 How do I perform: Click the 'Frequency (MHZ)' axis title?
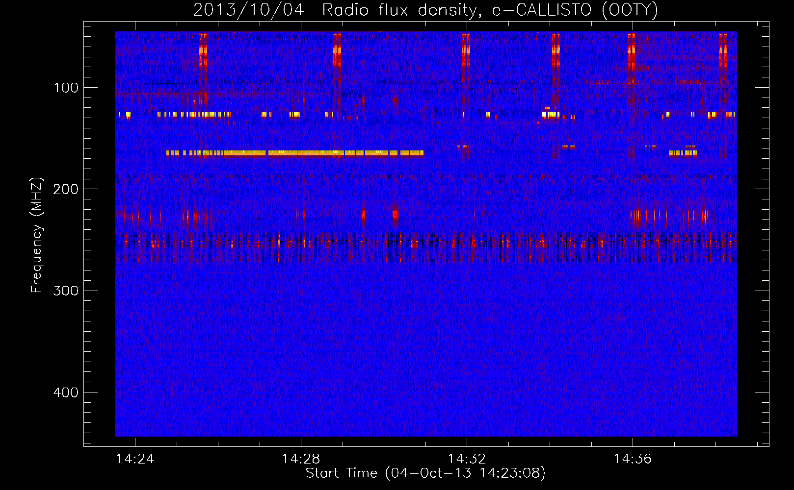pyautogui.click(x=37, y=235)
